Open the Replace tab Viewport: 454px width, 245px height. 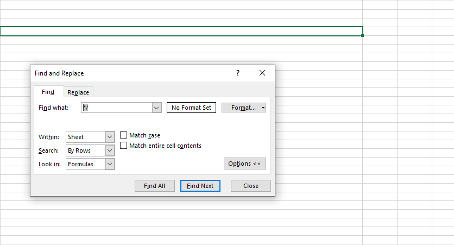78,92
